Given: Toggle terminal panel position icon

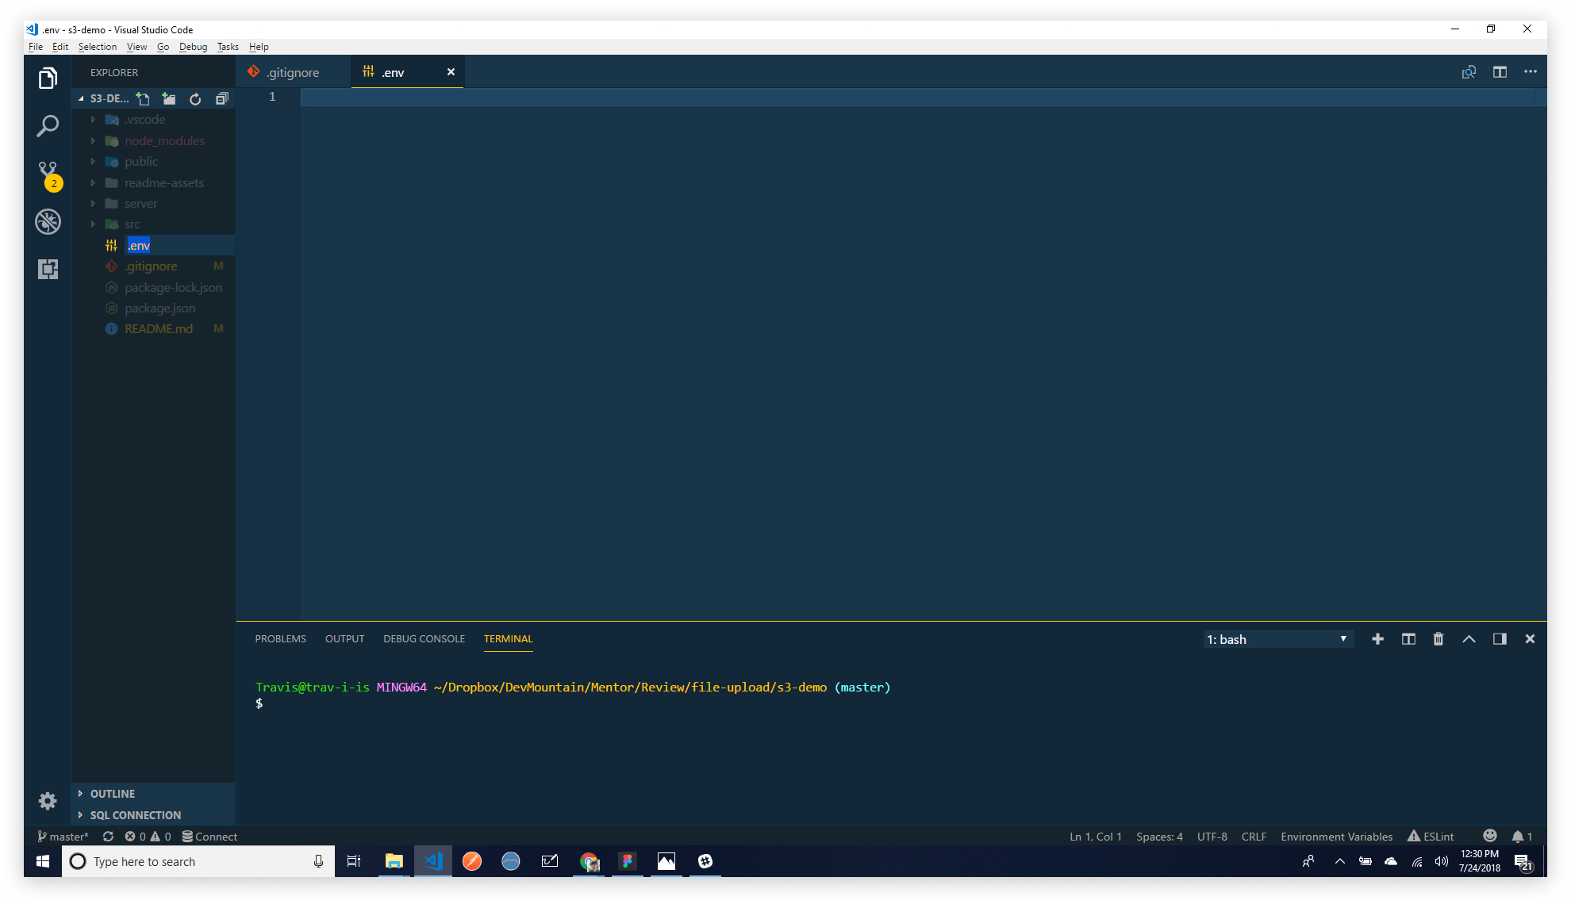Looking at the screenshot, I should (x=1500, y=639).
